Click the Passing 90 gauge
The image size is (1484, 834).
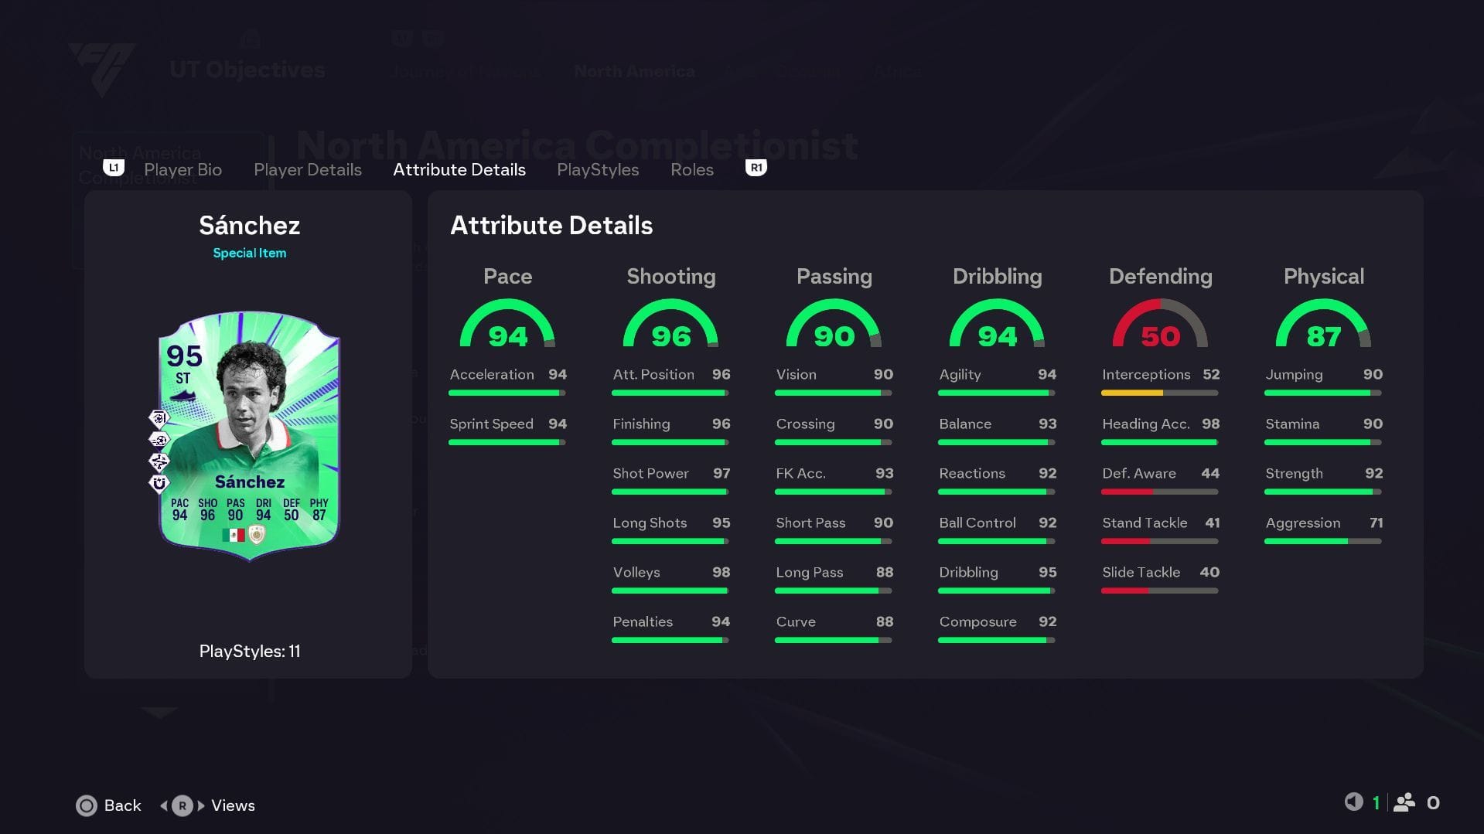click(834, 323)
